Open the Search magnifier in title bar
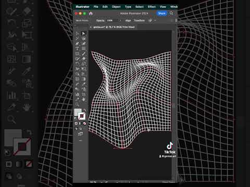250x187 pixels. pos(171,14)
